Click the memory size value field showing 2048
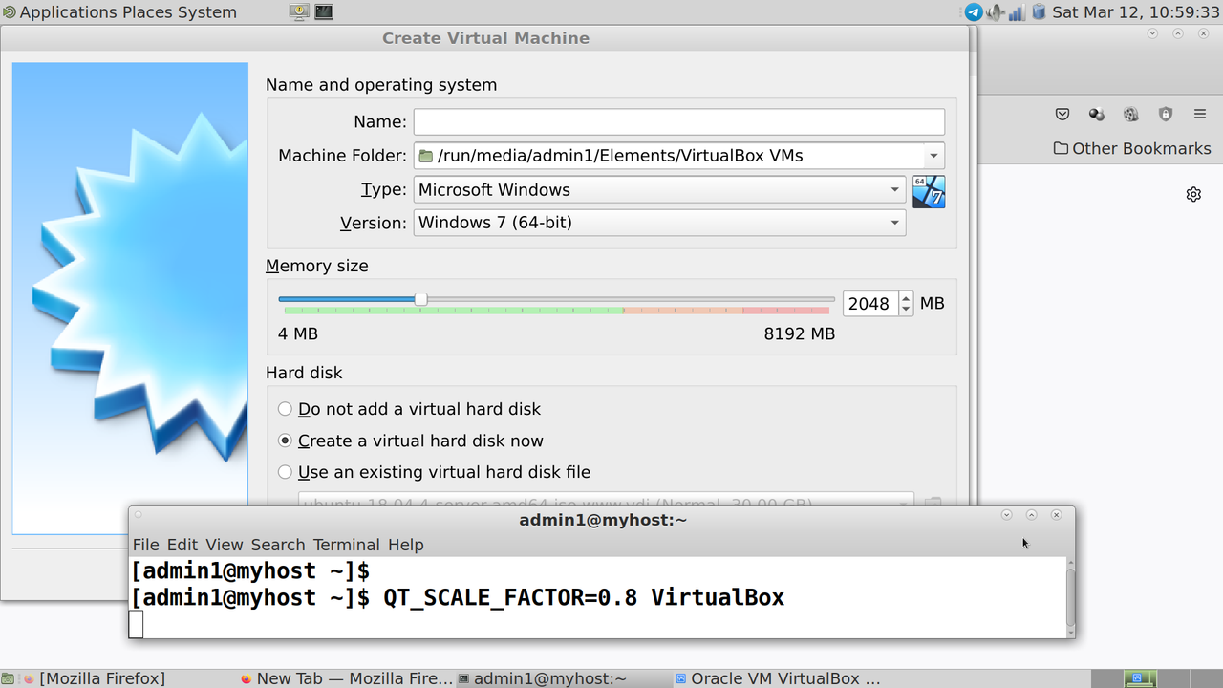Screen dimensions: 1223x688 869,304
